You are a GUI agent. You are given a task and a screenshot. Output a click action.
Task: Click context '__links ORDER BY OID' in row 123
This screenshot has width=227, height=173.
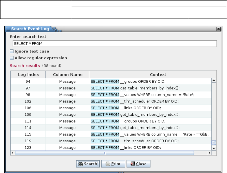click(150, 148)
